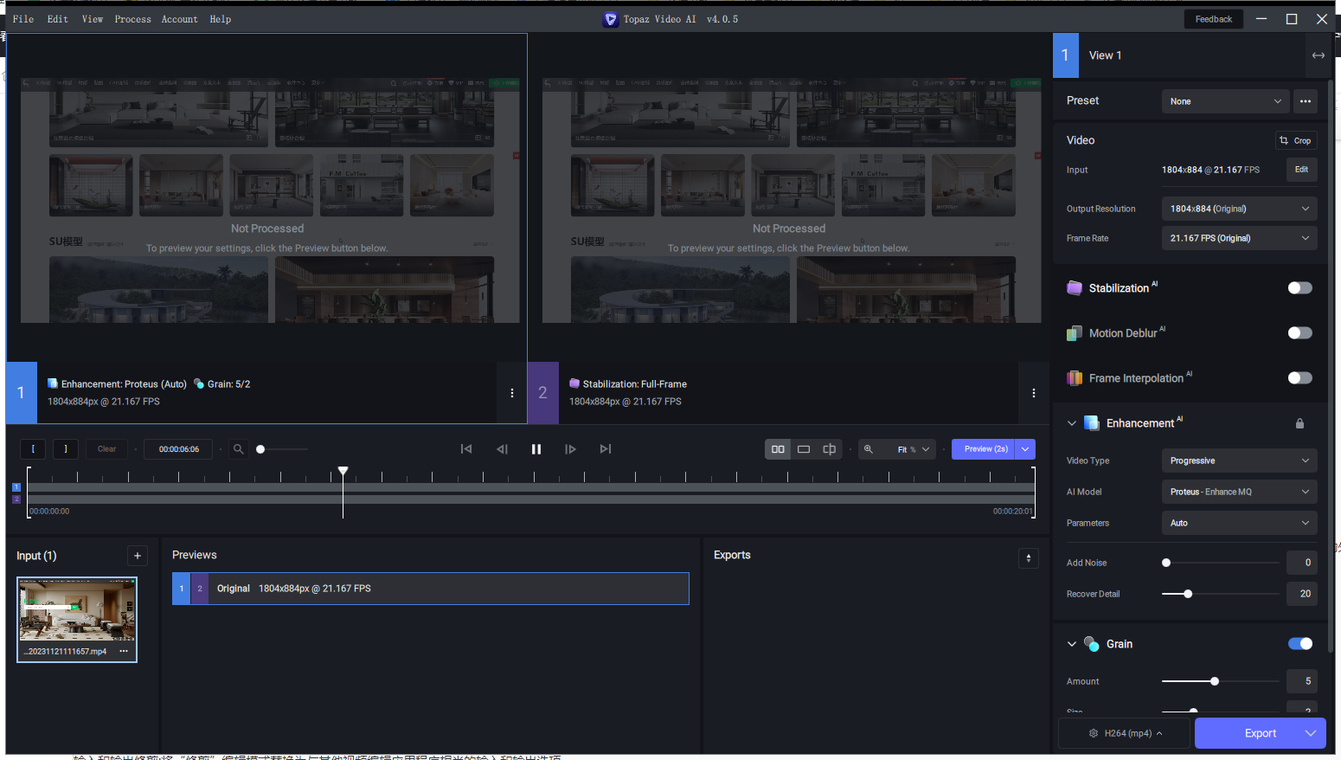Image resolution: width=1341 pixels, height=760 pixels.
Task: Collapse the Grain section
Action: (1072, 644)
